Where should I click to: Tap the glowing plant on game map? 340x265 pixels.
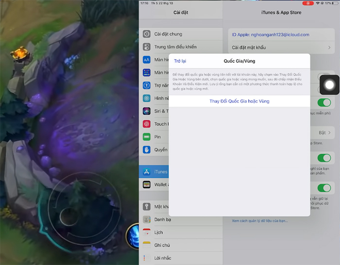(20, 53)
